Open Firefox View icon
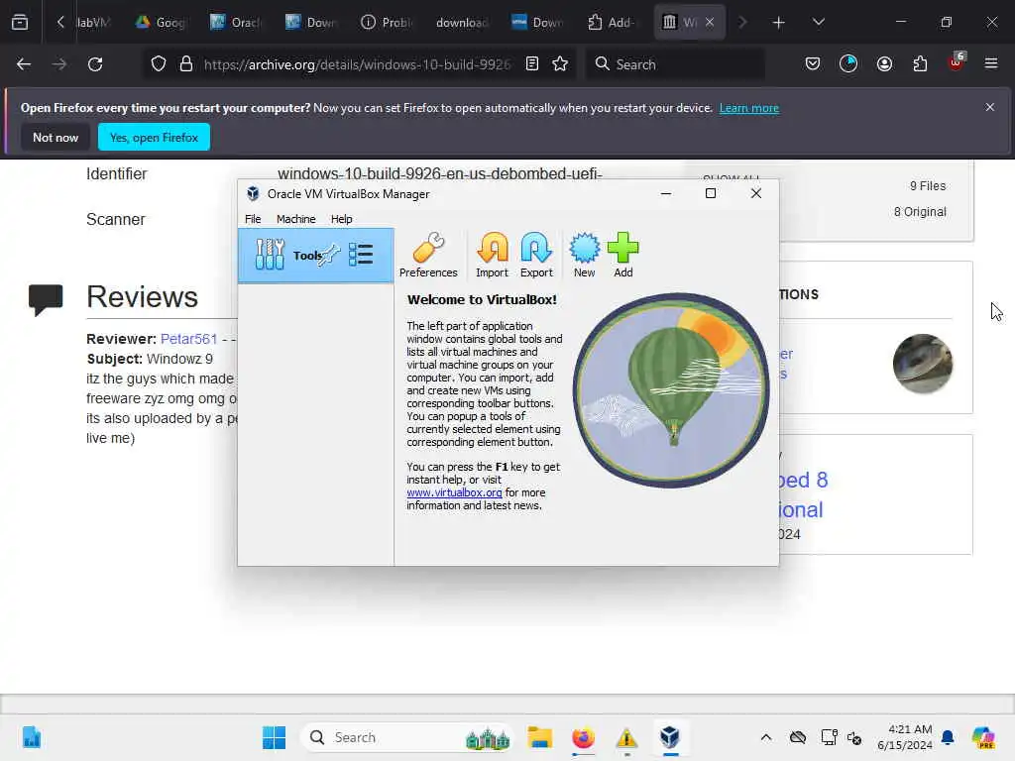Viewport: 1015px width, 761px height. pos(20,22)
